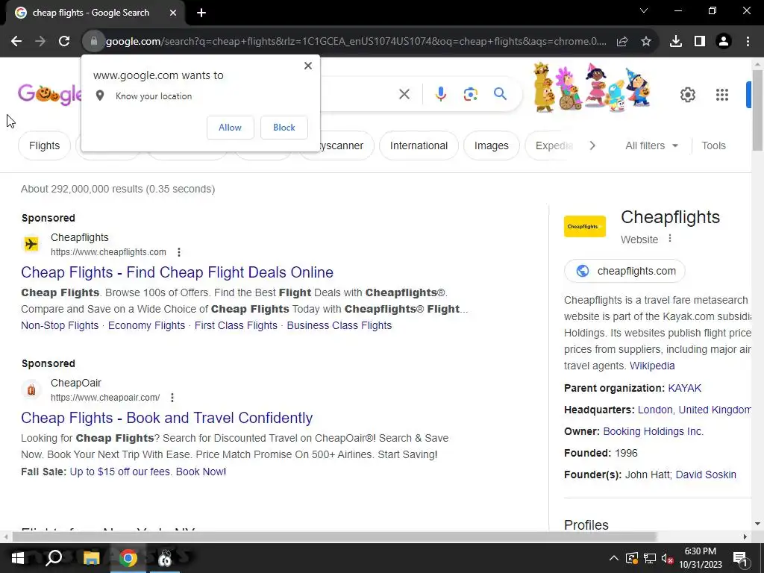Viewport: 764px width, 573px height.
Task: Open the Cheapflights ad options menu
Action: 179,252
